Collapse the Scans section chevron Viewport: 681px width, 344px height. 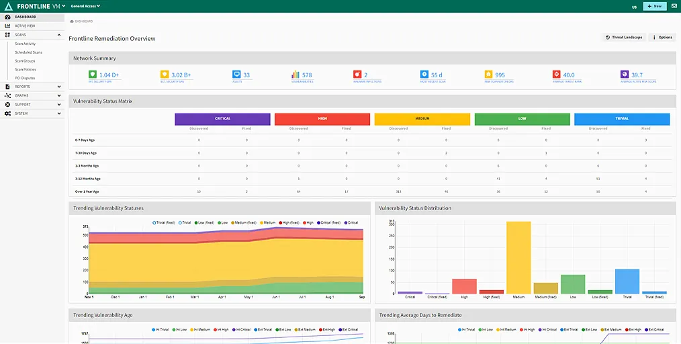59,35
